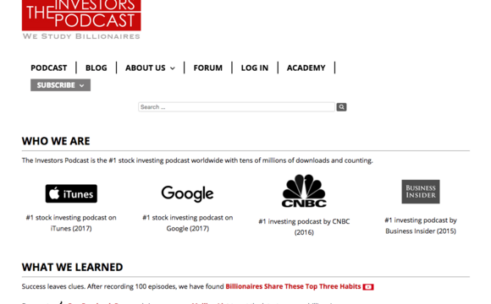This screenshot has width=491, height=304.
Task: Click '#1 stock investing podcast on iTunes (2017)' caption
Action: tap(71, 223)
